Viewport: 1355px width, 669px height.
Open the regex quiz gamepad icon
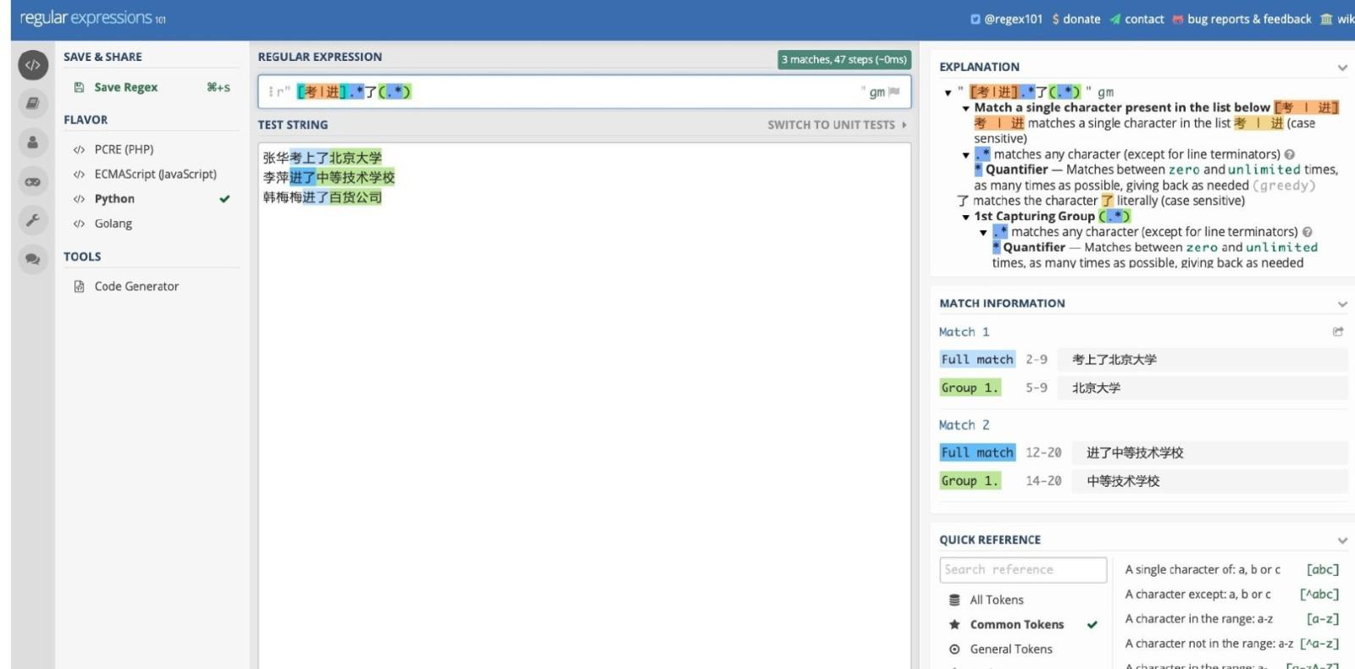click(33, 181)
